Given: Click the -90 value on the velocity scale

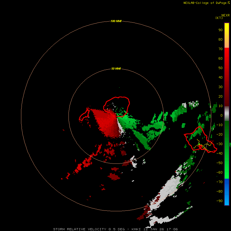Looking at the screenshot, I should (219, 201).
